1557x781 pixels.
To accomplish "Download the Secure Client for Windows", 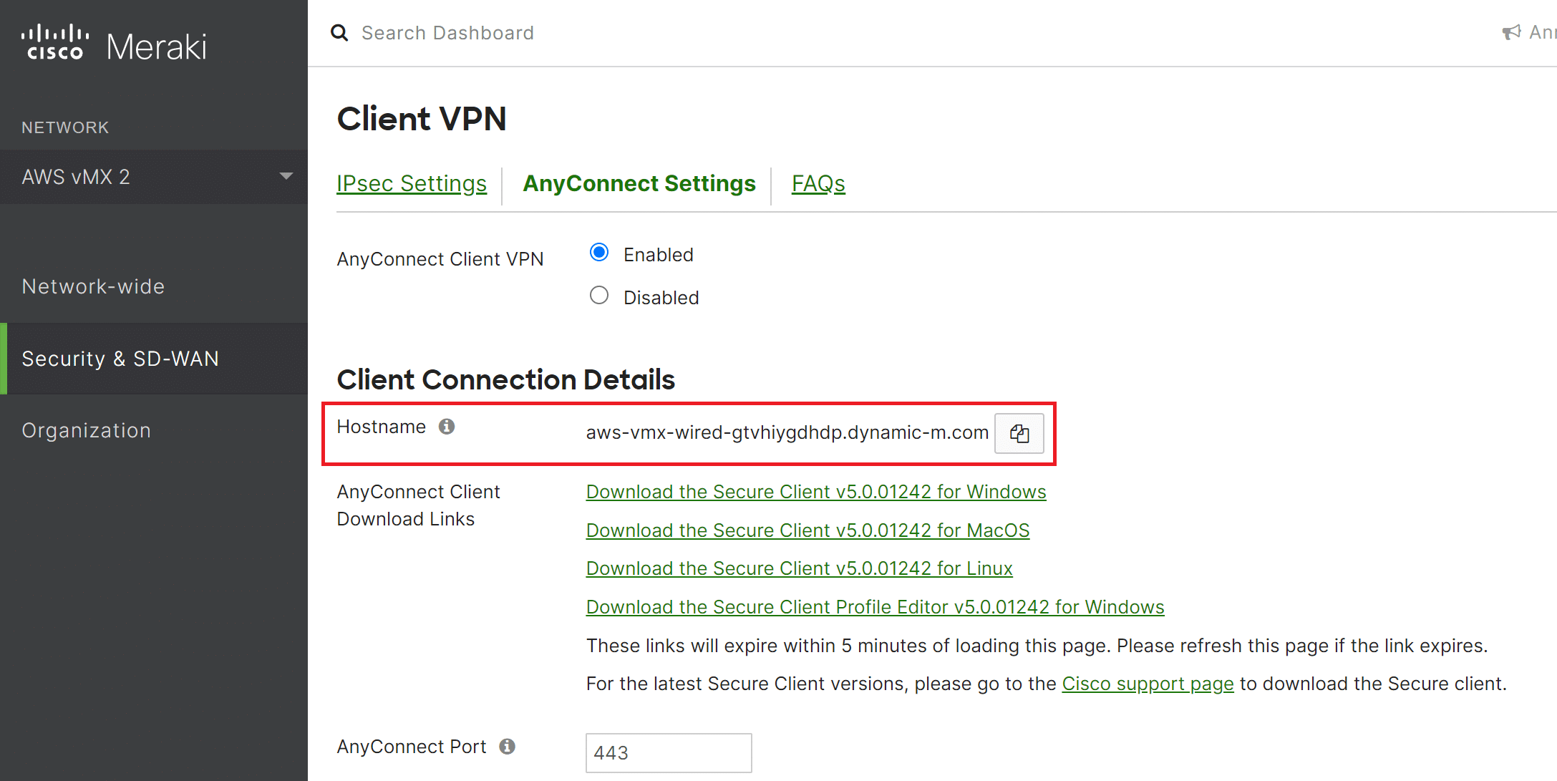I will point(815,492).
